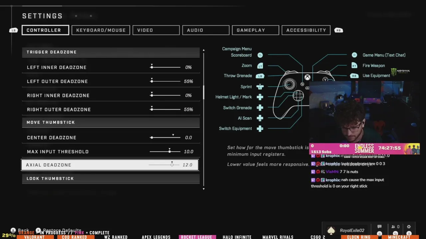
Task: Click the Xbox button on the controller diagram
Action: [x=307, y=77]
